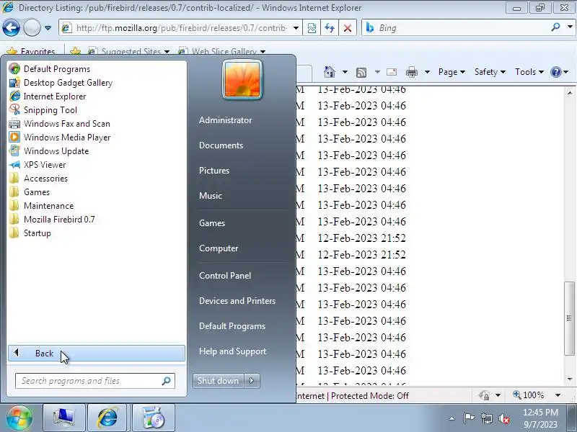Open Pictures from the Start menu
This screenshot has width=577, height=432.
click(214, 171)
